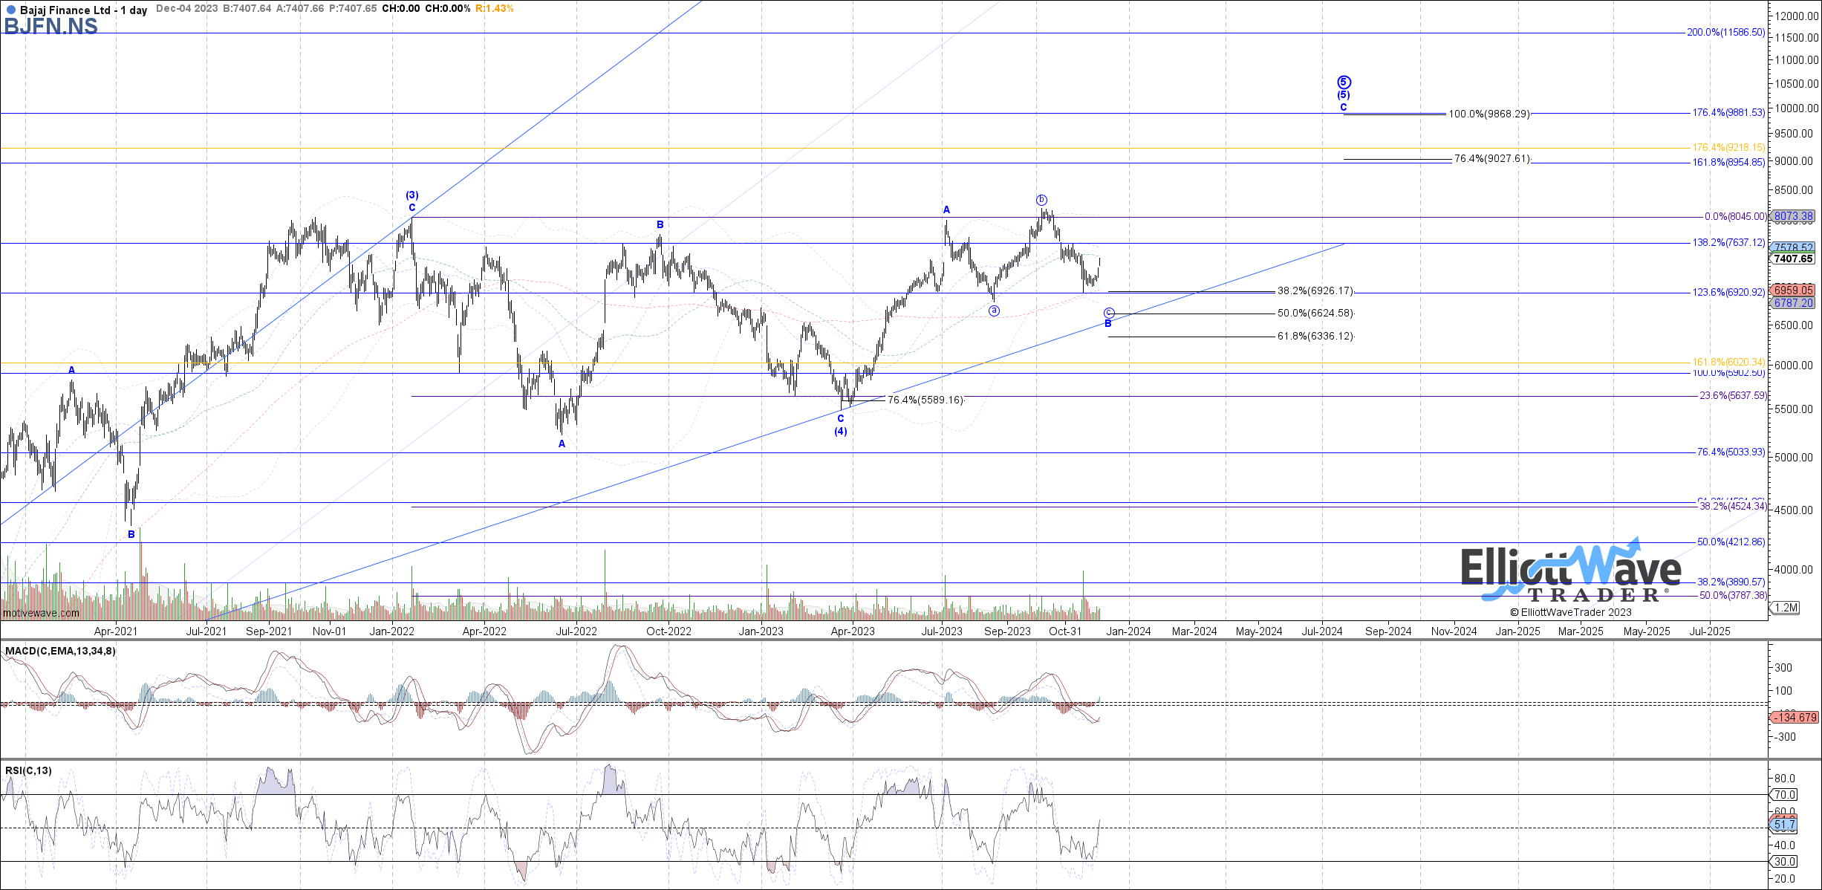Select the circled ⓑ wave label at the peak
This screenshot has height=890, width=1822.
1042,199
